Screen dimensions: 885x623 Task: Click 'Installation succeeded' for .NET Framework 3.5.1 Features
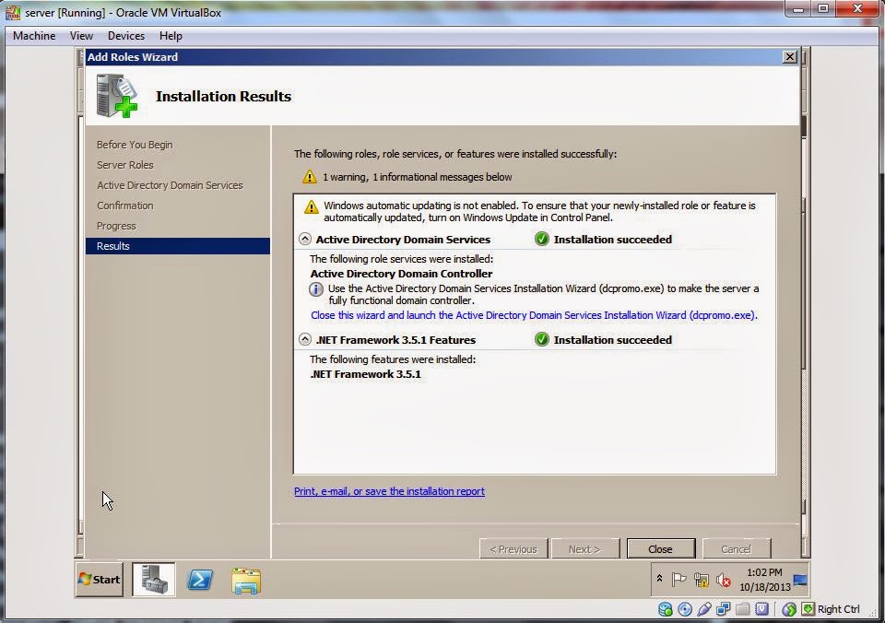coord(613,340)
